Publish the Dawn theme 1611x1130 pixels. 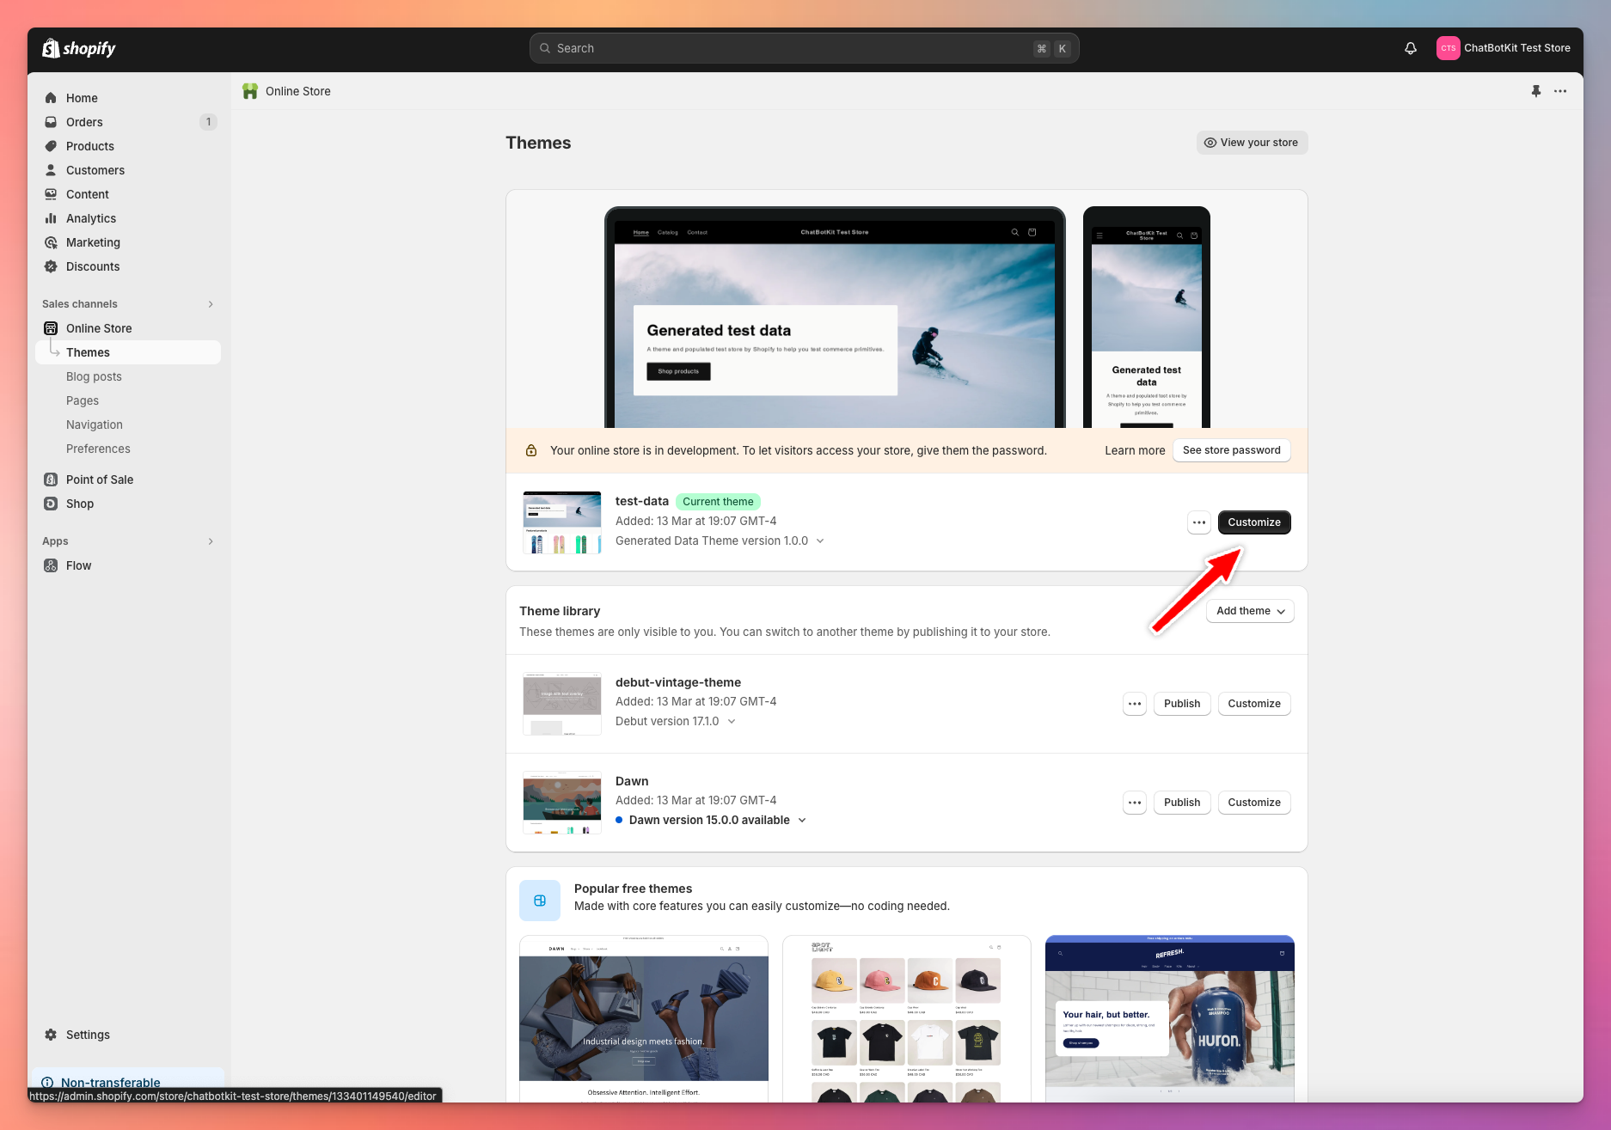[1181, 803]
